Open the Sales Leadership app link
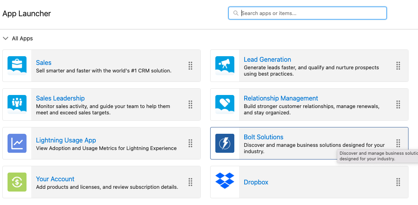The image size is (418, 205). point(60,99)
